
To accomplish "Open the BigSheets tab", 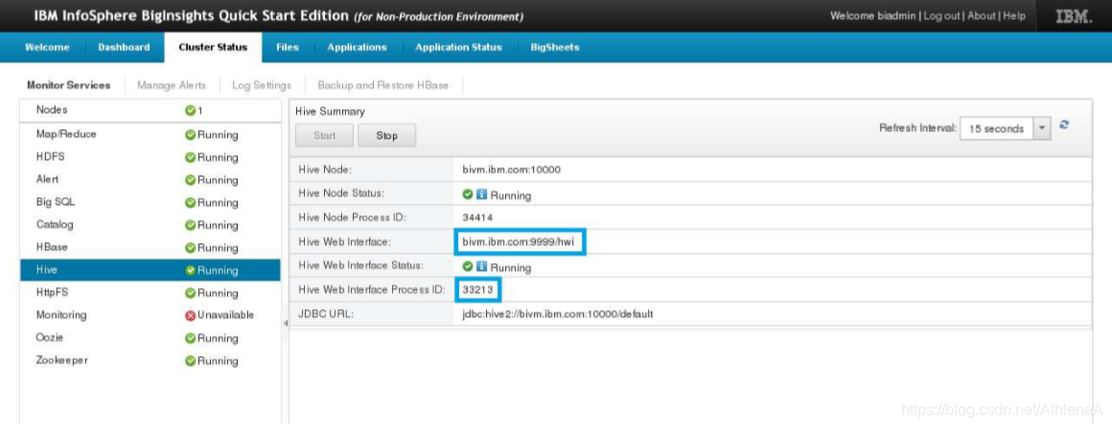I will tap(555, 48).
